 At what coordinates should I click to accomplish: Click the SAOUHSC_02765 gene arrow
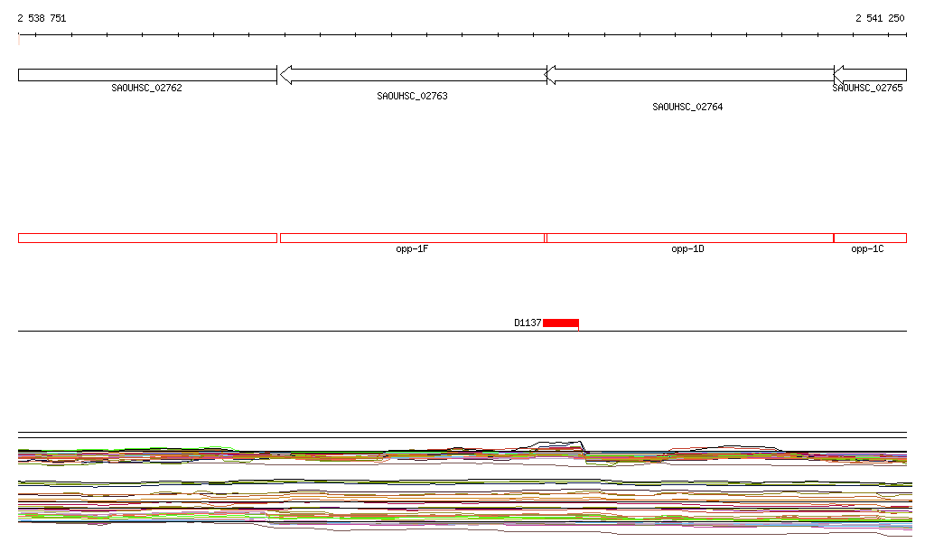pos(870,75)
